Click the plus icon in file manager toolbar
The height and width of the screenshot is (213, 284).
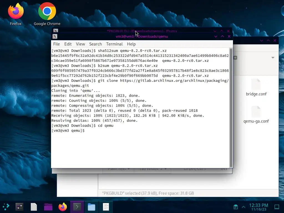[235, 58]
